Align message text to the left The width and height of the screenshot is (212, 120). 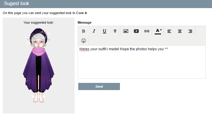[169, 31]
